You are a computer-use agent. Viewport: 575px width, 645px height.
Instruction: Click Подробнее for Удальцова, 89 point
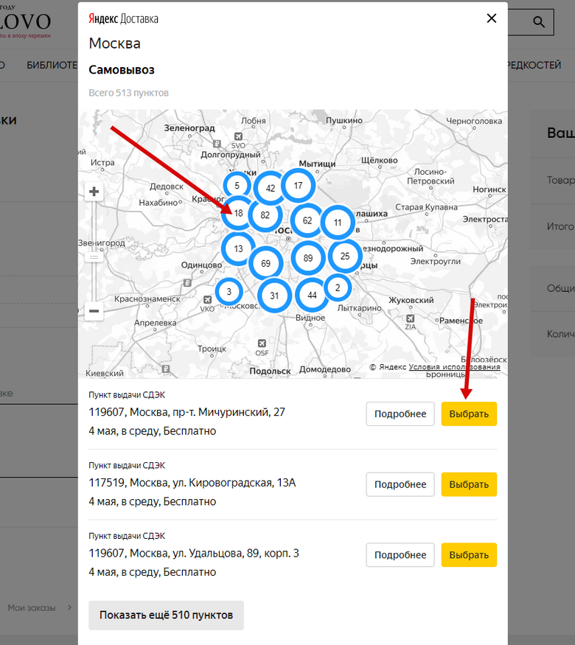coord(400,555)
